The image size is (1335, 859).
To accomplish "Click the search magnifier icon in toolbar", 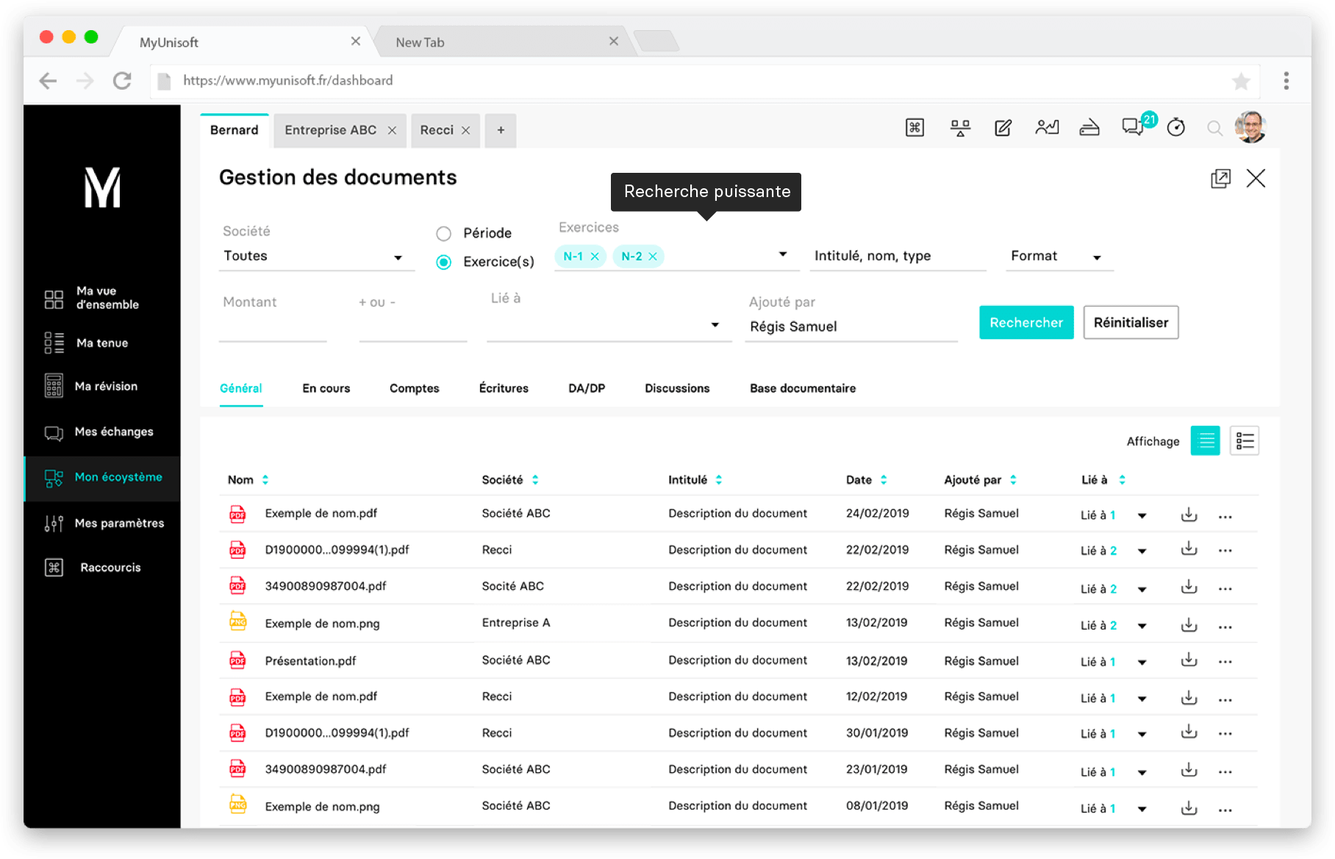I will click(1214, 129).
